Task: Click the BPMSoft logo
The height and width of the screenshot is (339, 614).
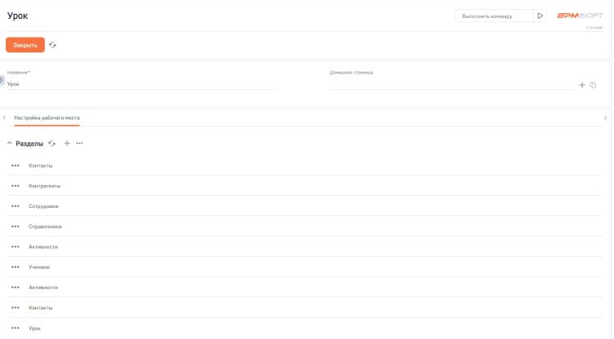Action: [580, 16]
